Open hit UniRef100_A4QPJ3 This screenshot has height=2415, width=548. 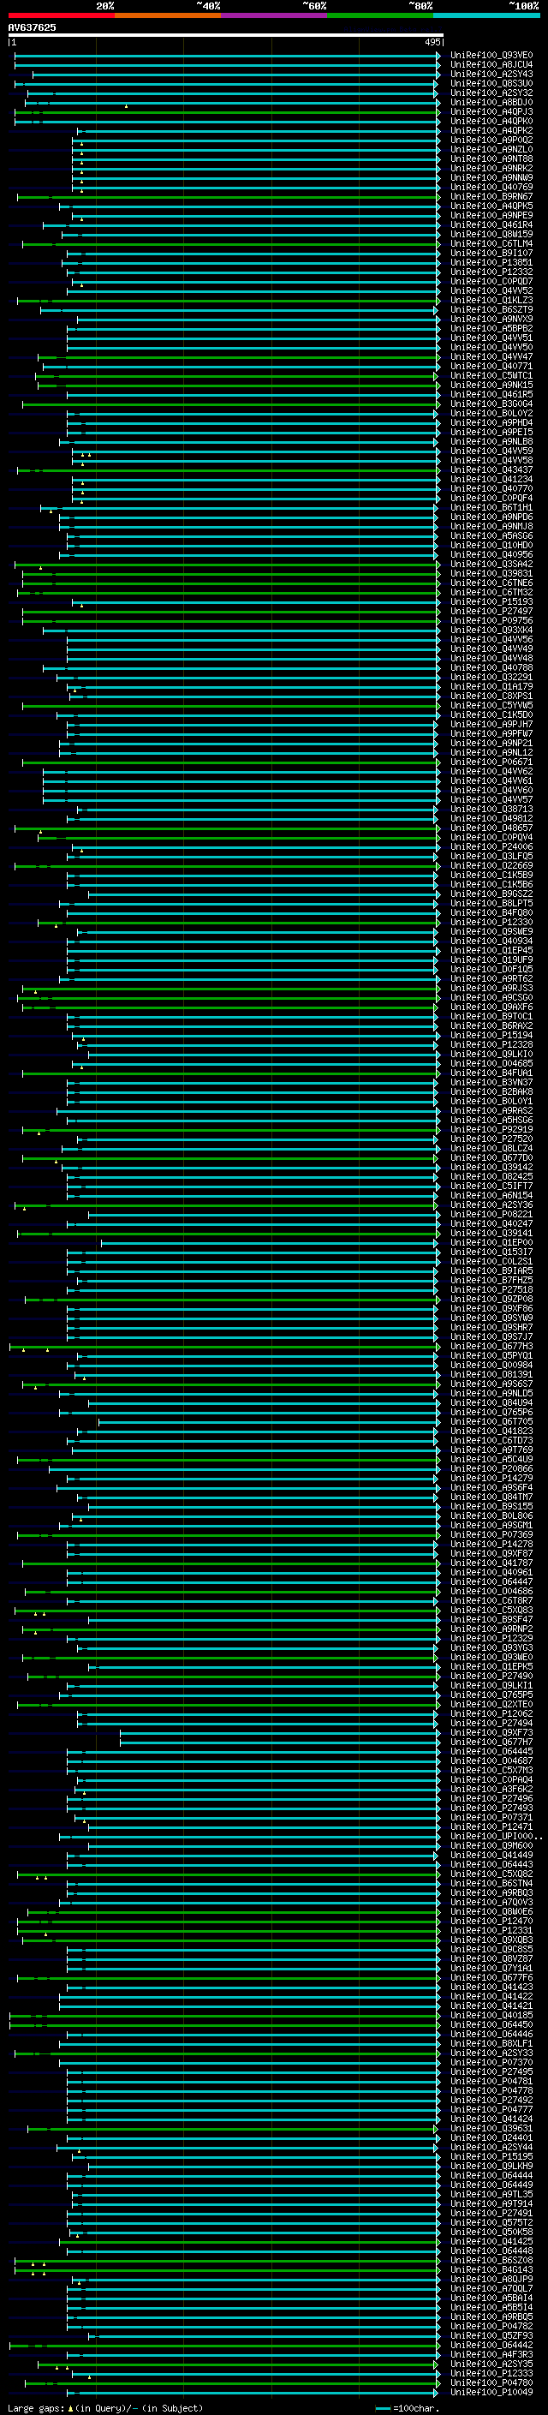tap(491, 111)
